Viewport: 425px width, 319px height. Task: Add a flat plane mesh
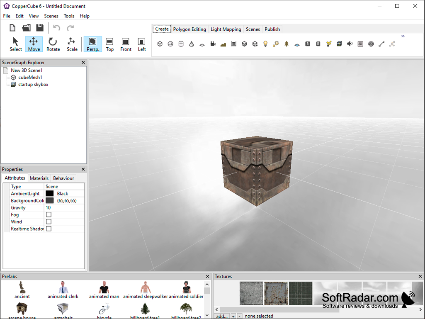click(x=202, y=44)
